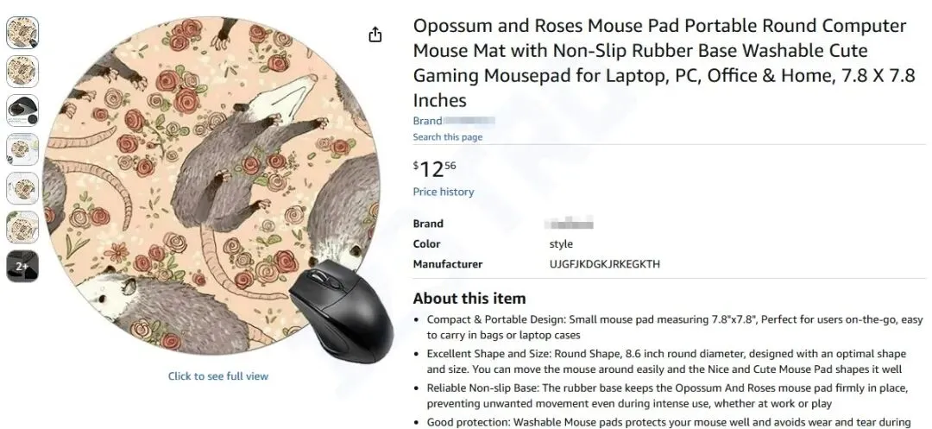Select the first product thumbnail with mouse

click(22, 33)
